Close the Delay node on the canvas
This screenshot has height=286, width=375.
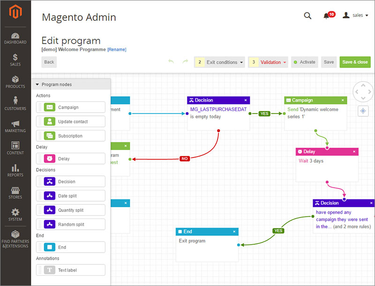(354, 151)
